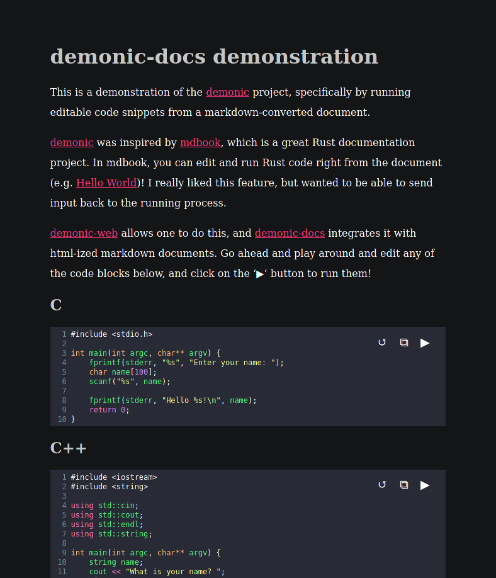496x578 pixels.
Task: Follow the mdbook link
Action: click(200, 143)
